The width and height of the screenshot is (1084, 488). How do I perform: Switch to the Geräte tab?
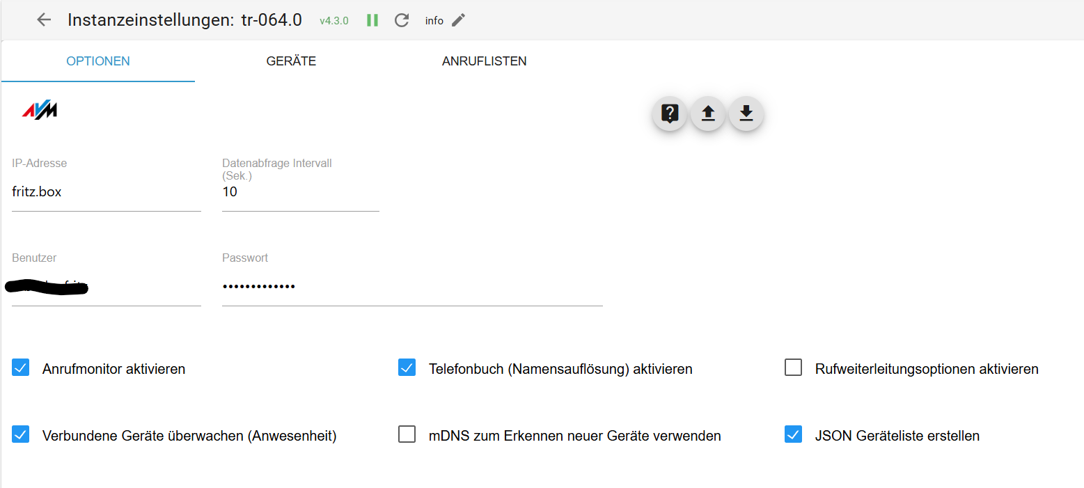291,61
